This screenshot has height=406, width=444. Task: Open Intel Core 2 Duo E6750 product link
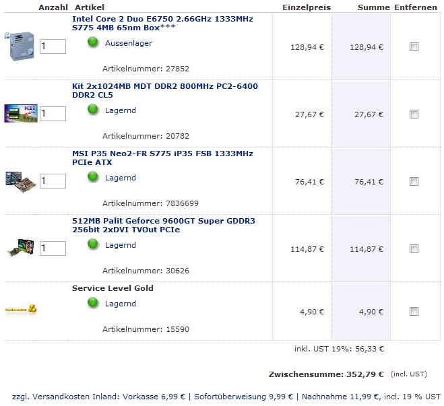pos(162,23)
